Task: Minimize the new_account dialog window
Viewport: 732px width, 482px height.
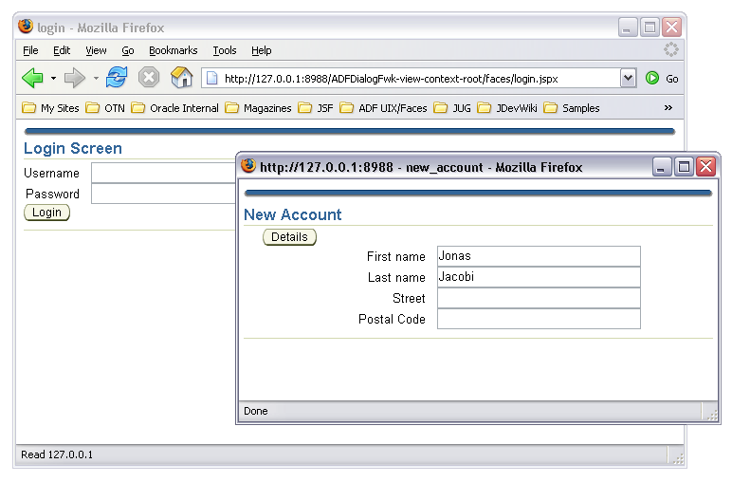Action: click(661, 167)
